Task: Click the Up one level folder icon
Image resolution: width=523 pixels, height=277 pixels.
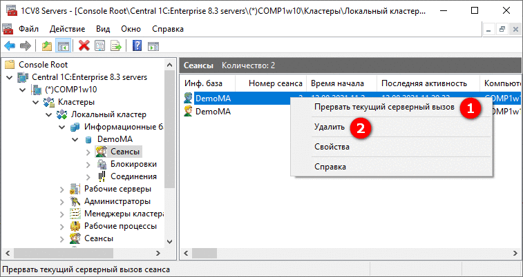Action: coord(47,45)
